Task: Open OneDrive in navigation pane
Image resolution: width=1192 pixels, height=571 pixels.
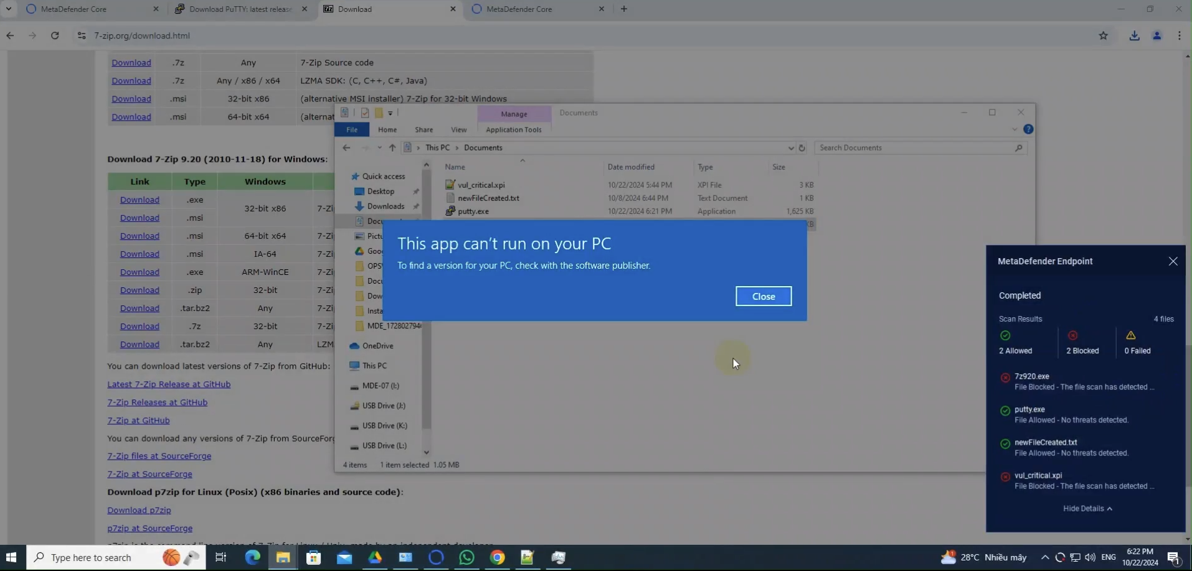Action: tap(377, 346)
